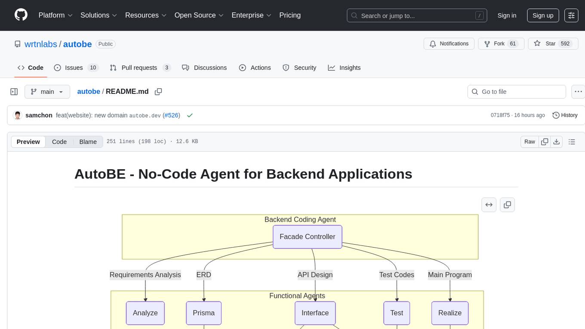Expand the Enterprise menu
The height and width of the screenshot is (329, 585).
(x=252, y=15)
